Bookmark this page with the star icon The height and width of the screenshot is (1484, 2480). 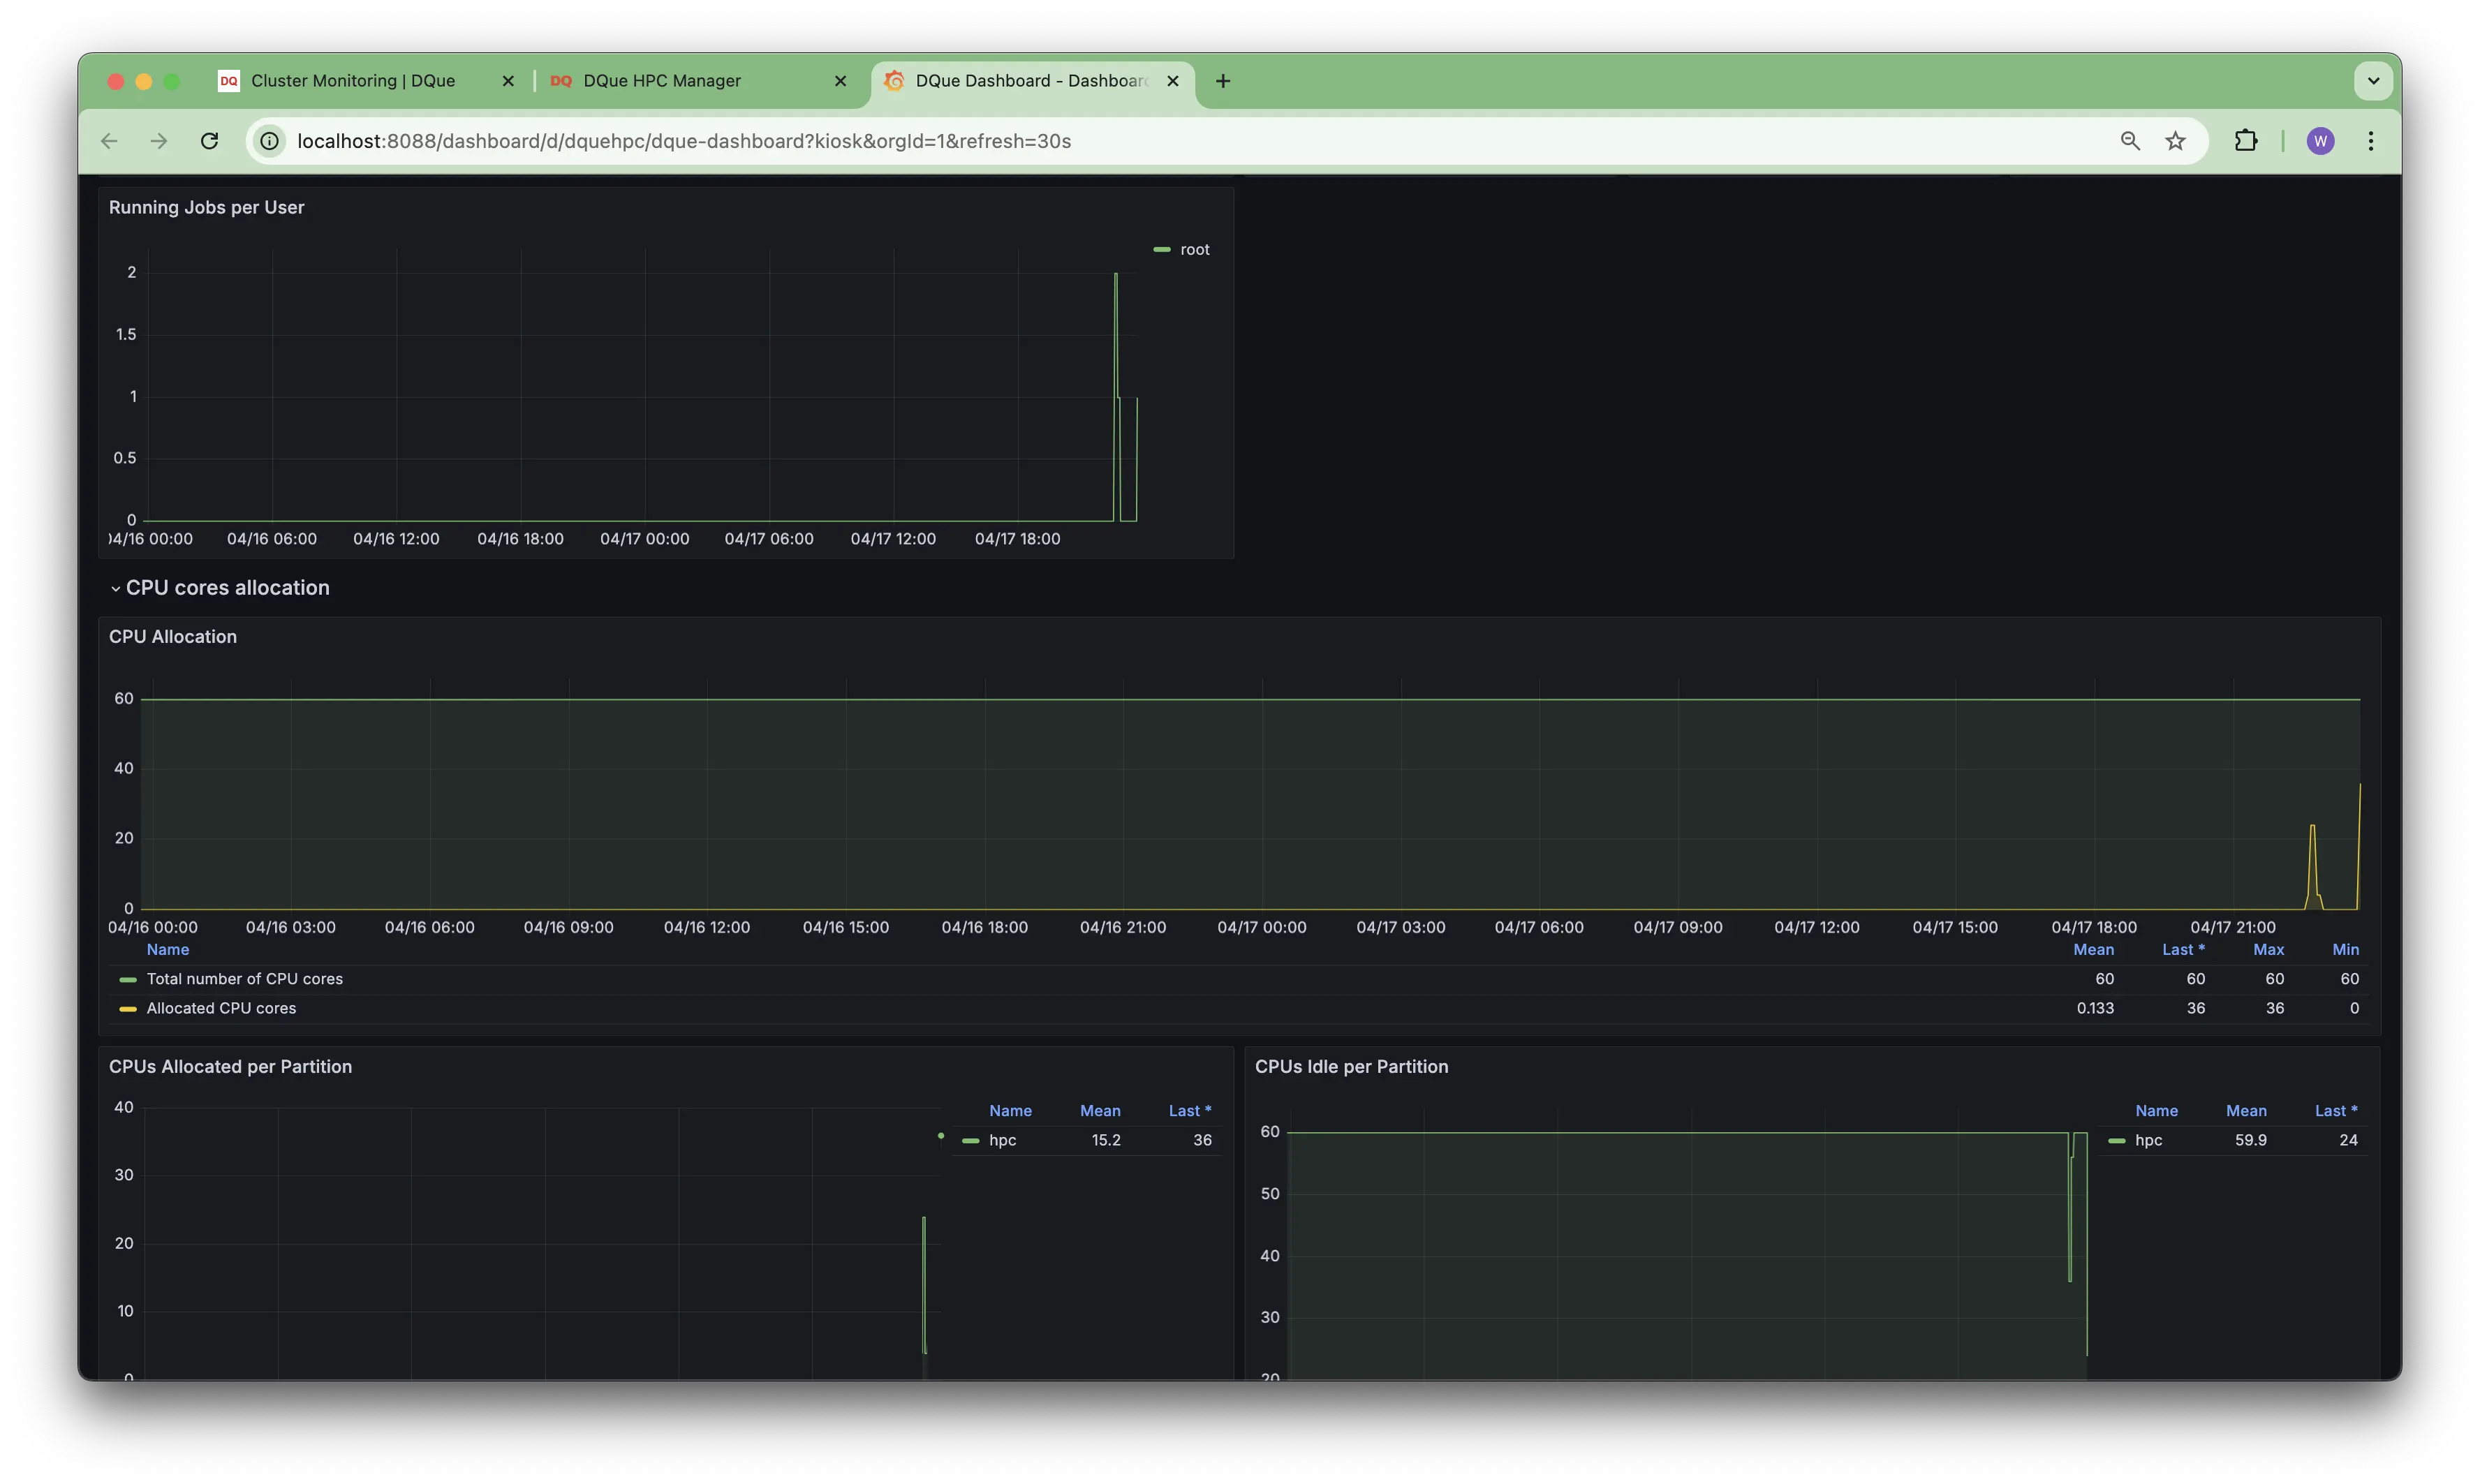click(x=2175, y=141)
